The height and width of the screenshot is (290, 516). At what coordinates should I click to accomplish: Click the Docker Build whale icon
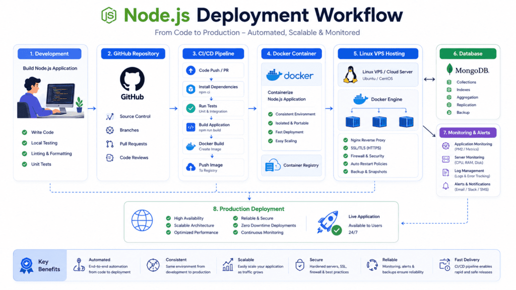point(191,147)
